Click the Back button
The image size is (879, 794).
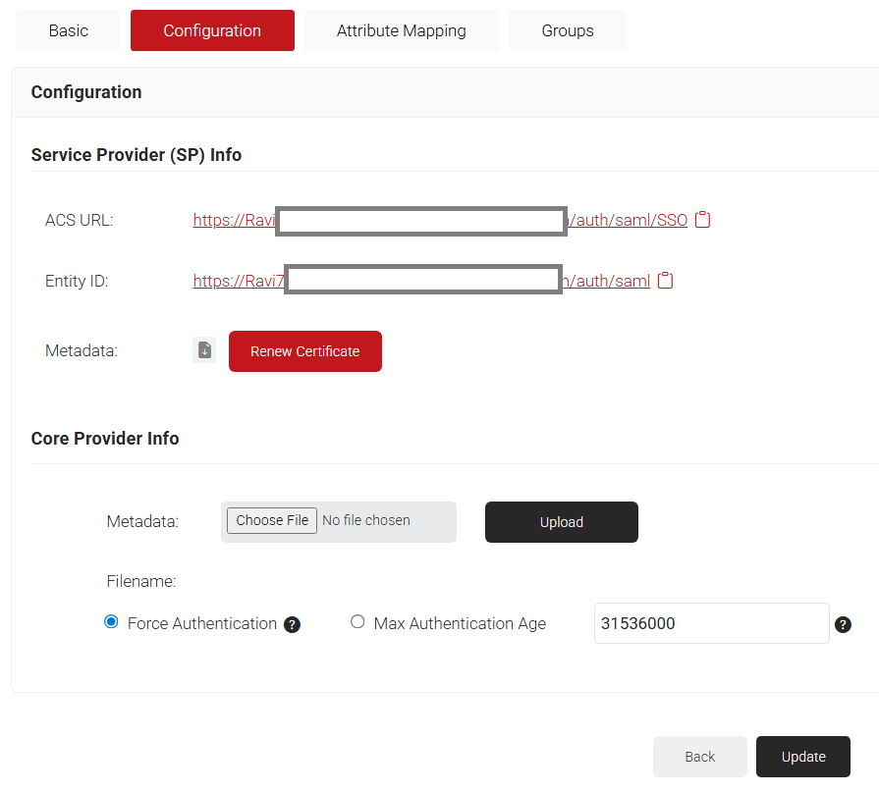click(699, 757)
